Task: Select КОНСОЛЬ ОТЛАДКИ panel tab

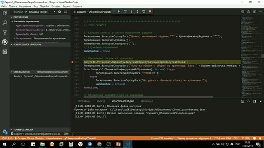Action: [x=123, y=102]
